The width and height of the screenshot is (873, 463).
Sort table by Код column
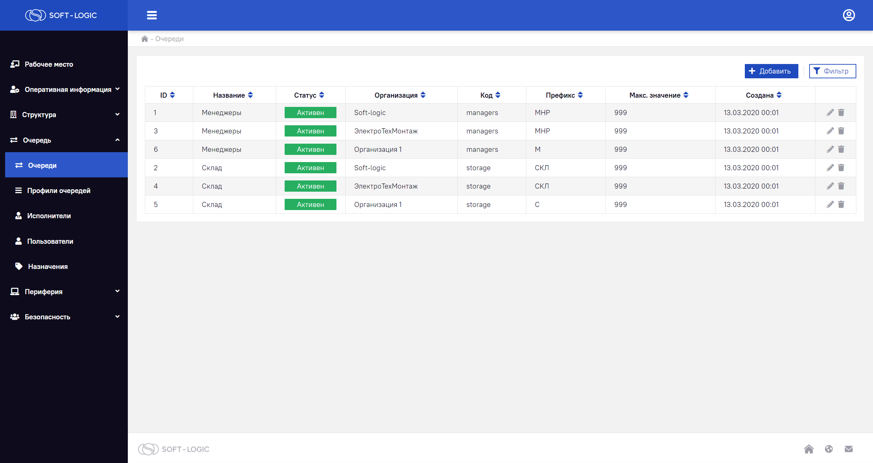[498, 95]
